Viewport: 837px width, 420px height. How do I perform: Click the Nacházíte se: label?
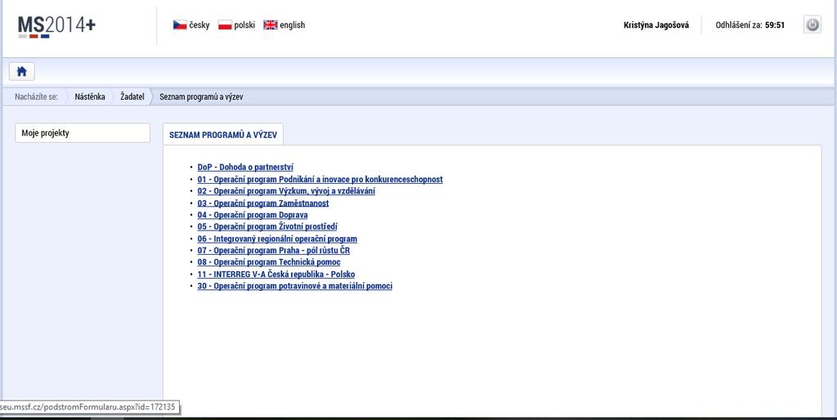click(x=36, y=97)
